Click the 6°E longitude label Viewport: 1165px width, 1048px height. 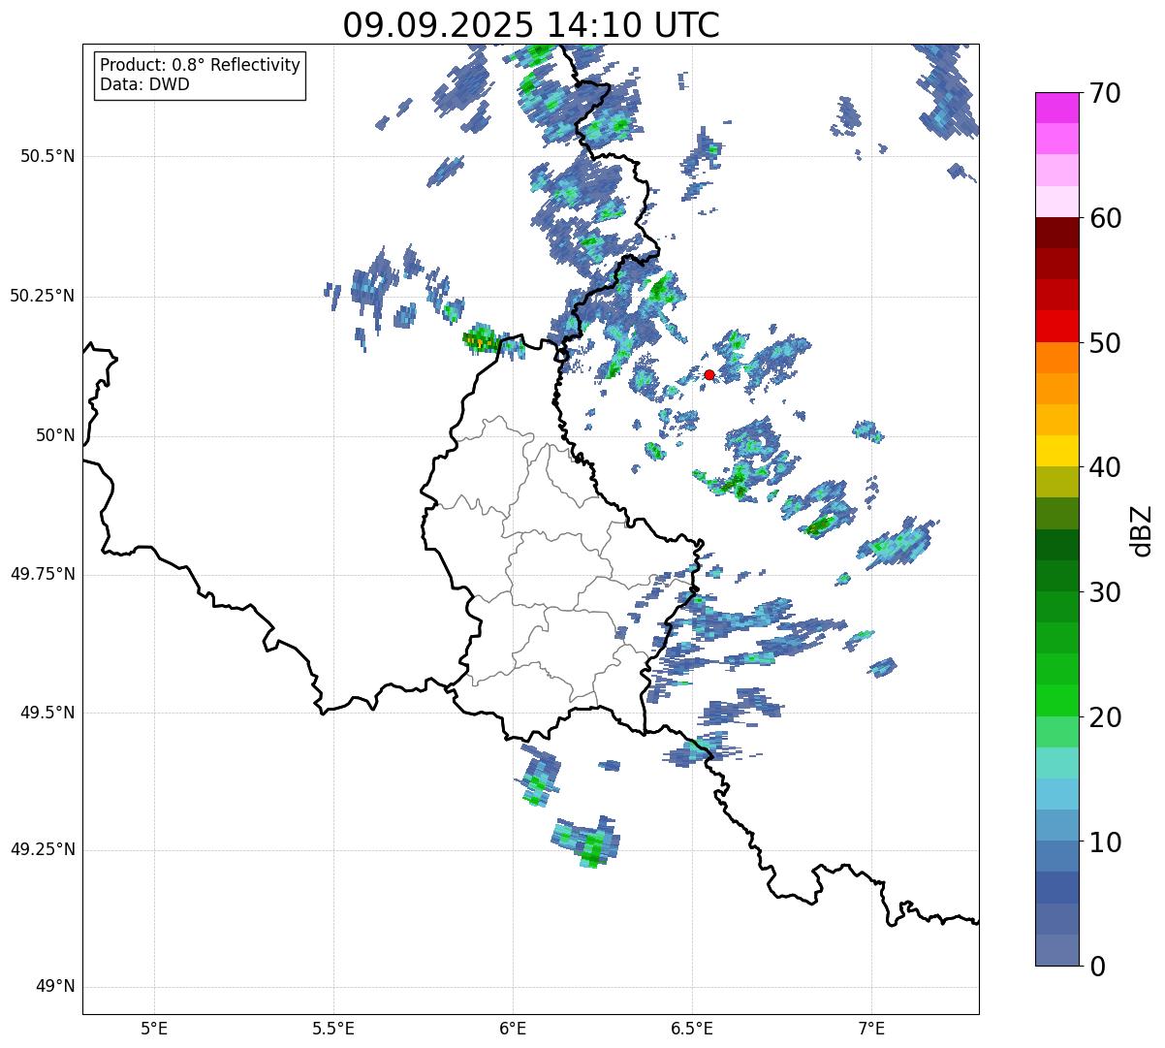513,1028
